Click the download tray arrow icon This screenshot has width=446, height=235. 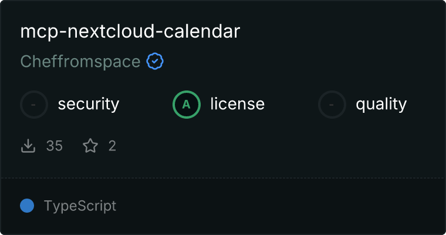pyautogui.click(x=28, y=146)
